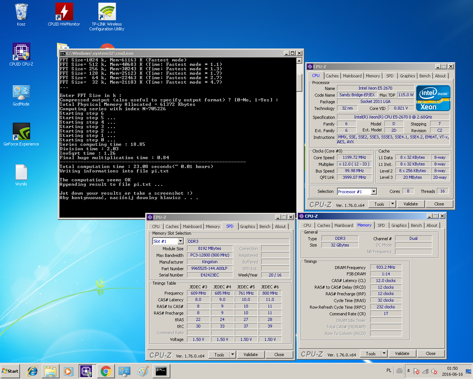
Task: Click Validate in the Memory window
Action: 402,353
